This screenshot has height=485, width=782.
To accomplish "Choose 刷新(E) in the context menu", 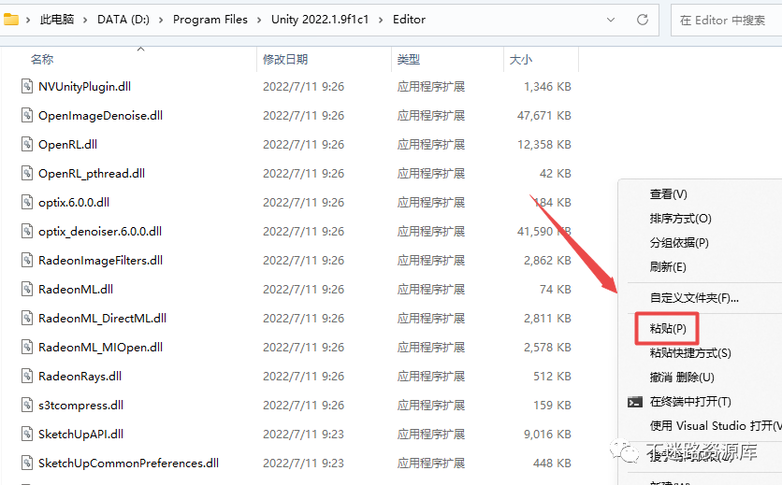I will (668, 266).
